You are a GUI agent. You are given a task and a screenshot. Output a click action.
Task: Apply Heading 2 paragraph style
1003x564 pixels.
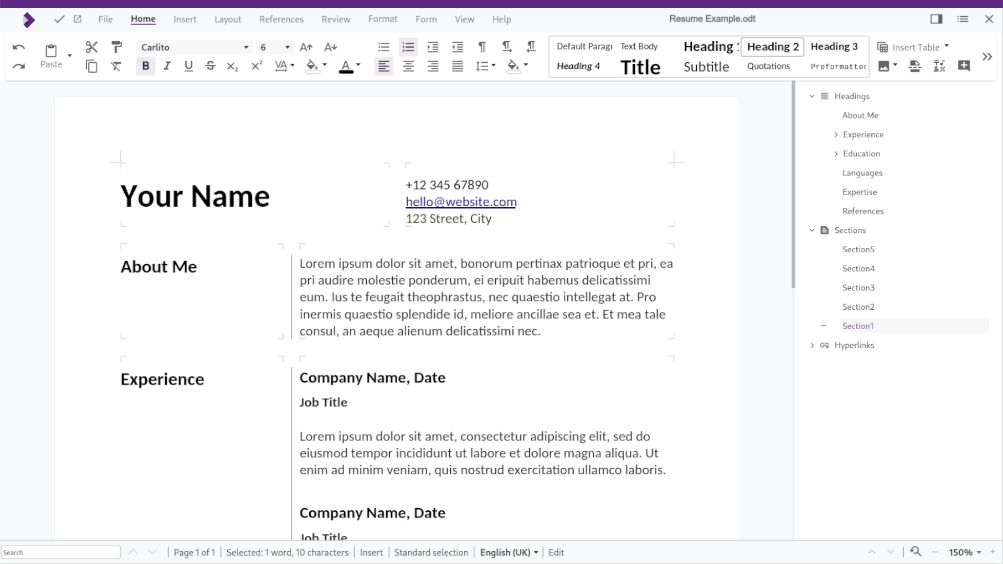tap(772, 47)
